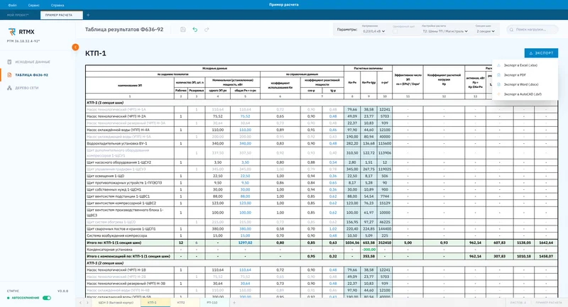Viewport: 568px width, 307px height.
Task: Click the version label V3.0.0
Action: (x=62, y=291)
